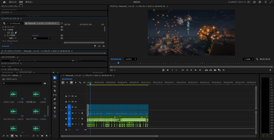Toggle lock on track V3
Viewport: 274px width, 140px height.
(66, 96)
